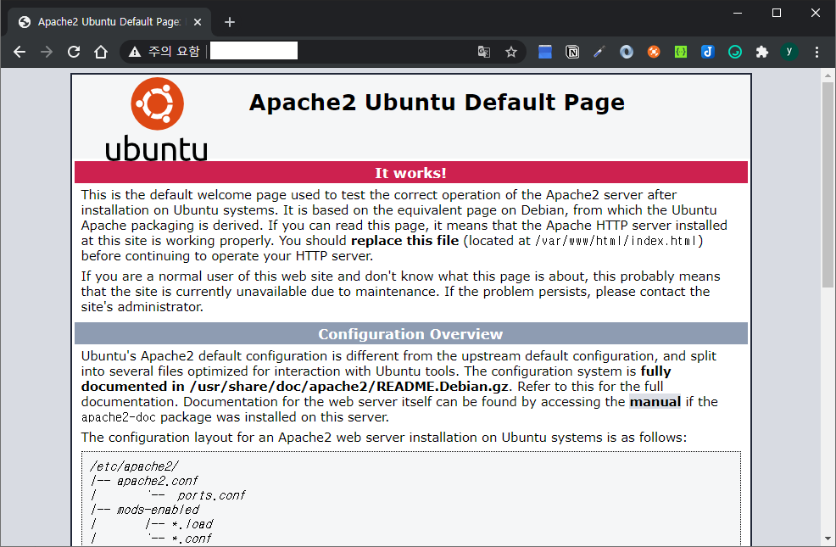
Task: Click the vertical scrollbar thumb
Action: click(828, 185)
